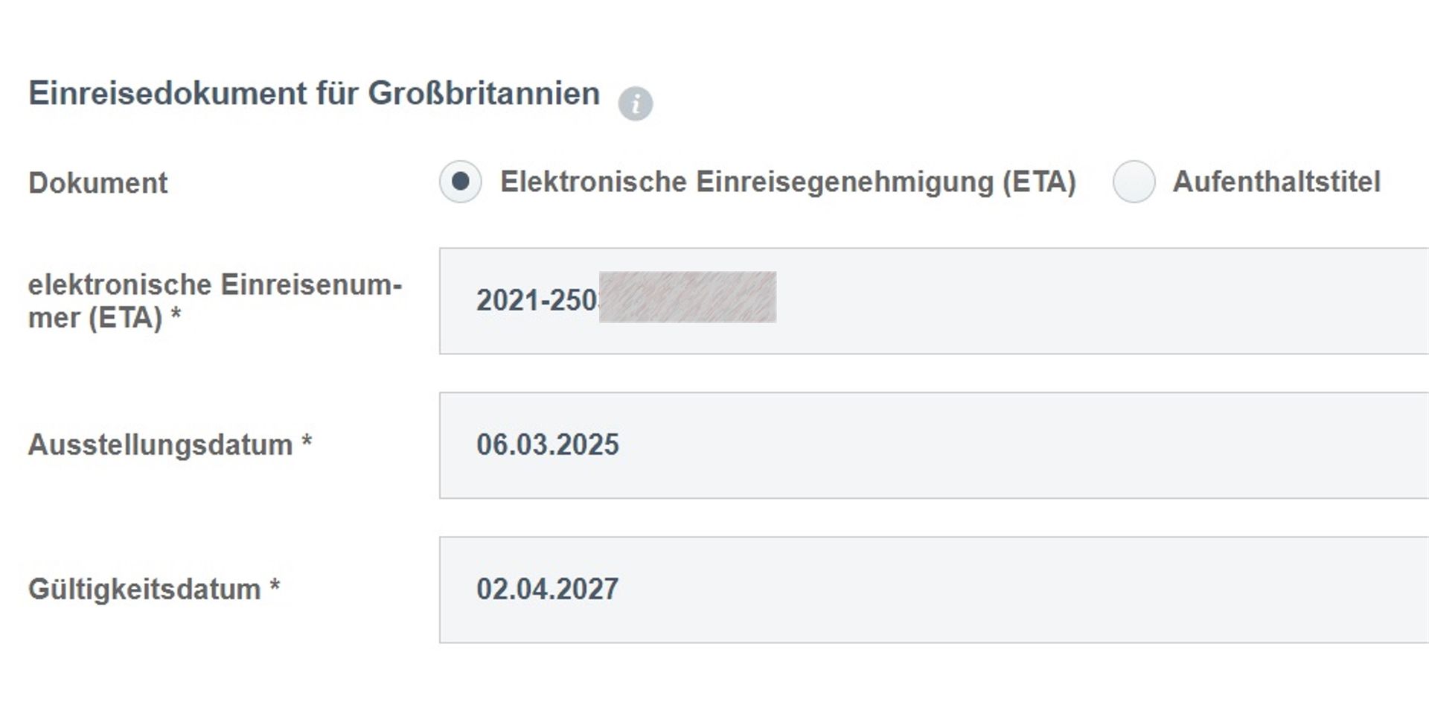
Task: Click the Einreisedokument für Großbritannien heading
Action: (314, 94)
